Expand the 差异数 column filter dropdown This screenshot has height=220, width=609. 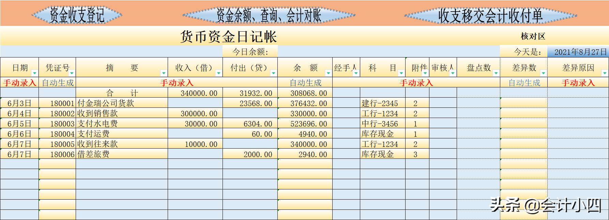543,73
